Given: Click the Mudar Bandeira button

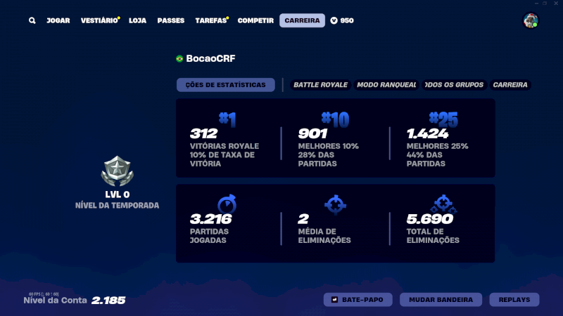Looking at the screenshot, I should [x=441, y=300].
